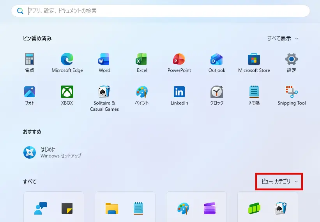320x222 pixels.
Task: Open pinned Solitaire & Casual Games
Action: point(104,99)
